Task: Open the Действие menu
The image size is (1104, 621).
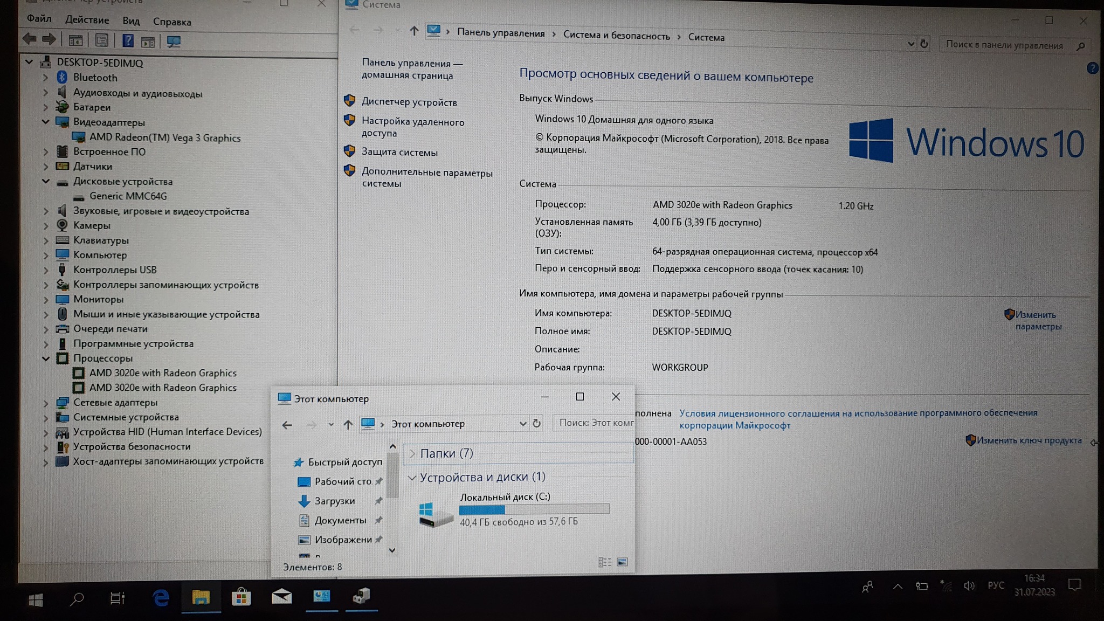Action: click(87, 20)
